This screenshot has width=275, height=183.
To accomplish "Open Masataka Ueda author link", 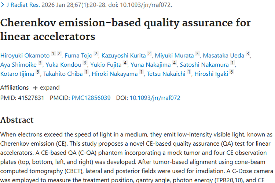I will click(224, 56).
